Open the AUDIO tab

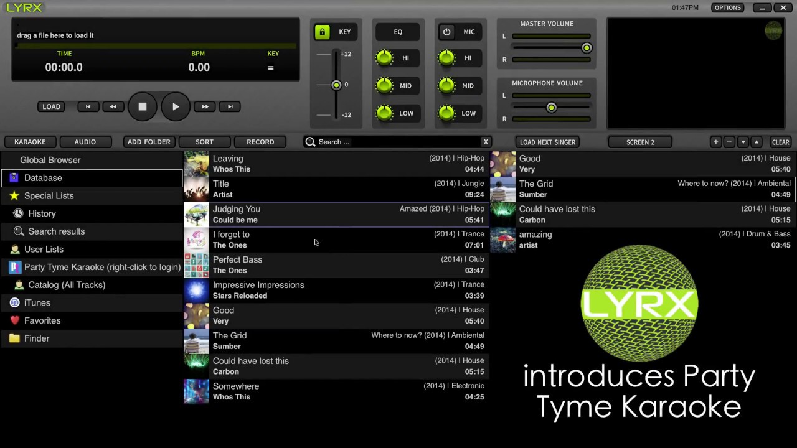85,142
